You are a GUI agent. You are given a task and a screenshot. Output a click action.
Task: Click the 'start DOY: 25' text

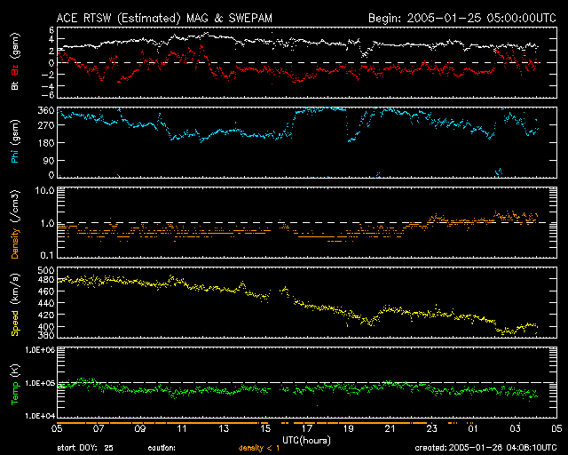point(85,448)
